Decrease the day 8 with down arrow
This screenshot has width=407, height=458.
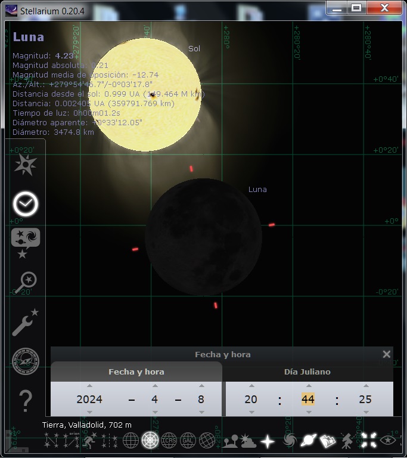(x=201, y=412)
